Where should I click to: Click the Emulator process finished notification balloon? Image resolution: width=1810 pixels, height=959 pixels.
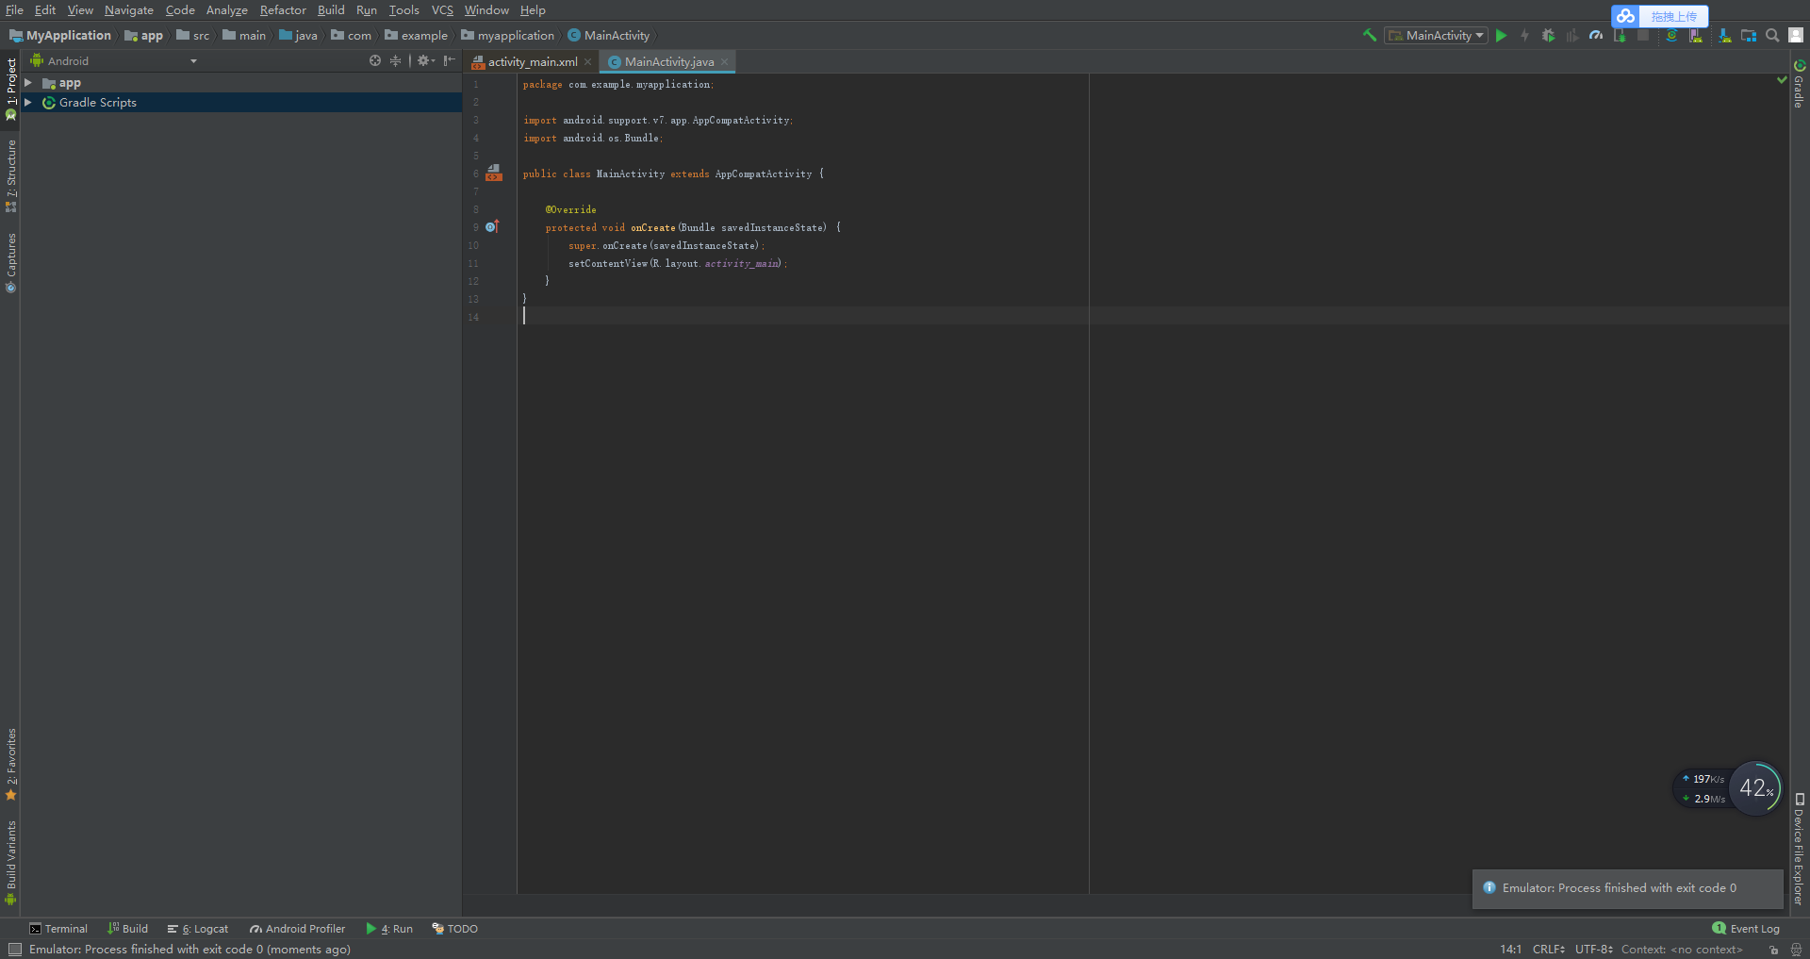(x=1628, y=888)
